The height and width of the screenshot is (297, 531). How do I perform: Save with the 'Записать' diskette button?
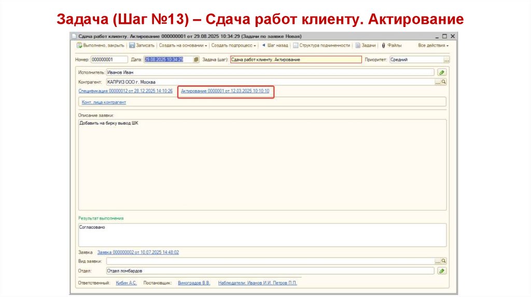[142, 46]
